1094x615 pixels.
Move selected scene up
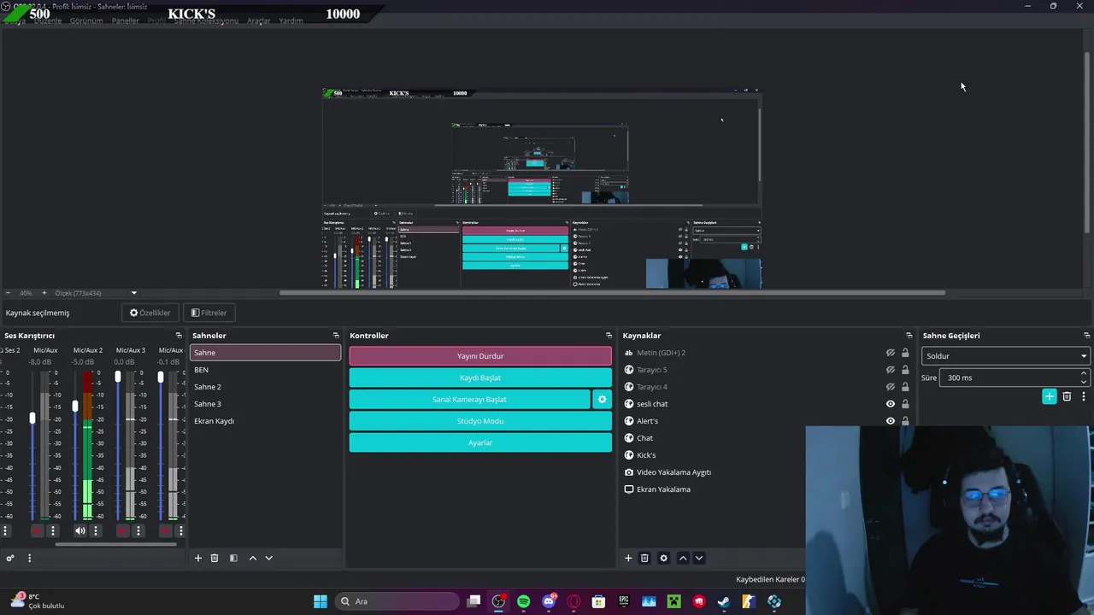[x=252, y=558]
